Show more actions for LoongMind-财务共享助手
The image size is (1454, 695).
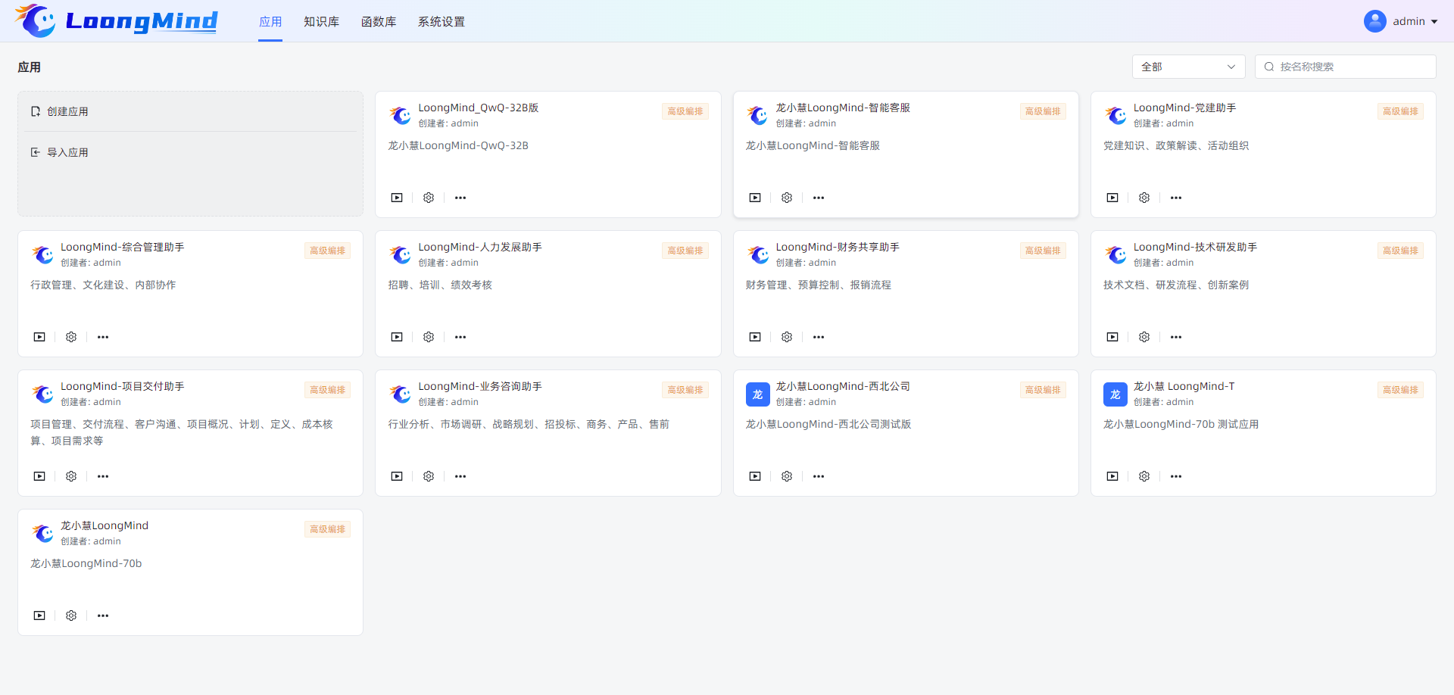click(819, 337)
